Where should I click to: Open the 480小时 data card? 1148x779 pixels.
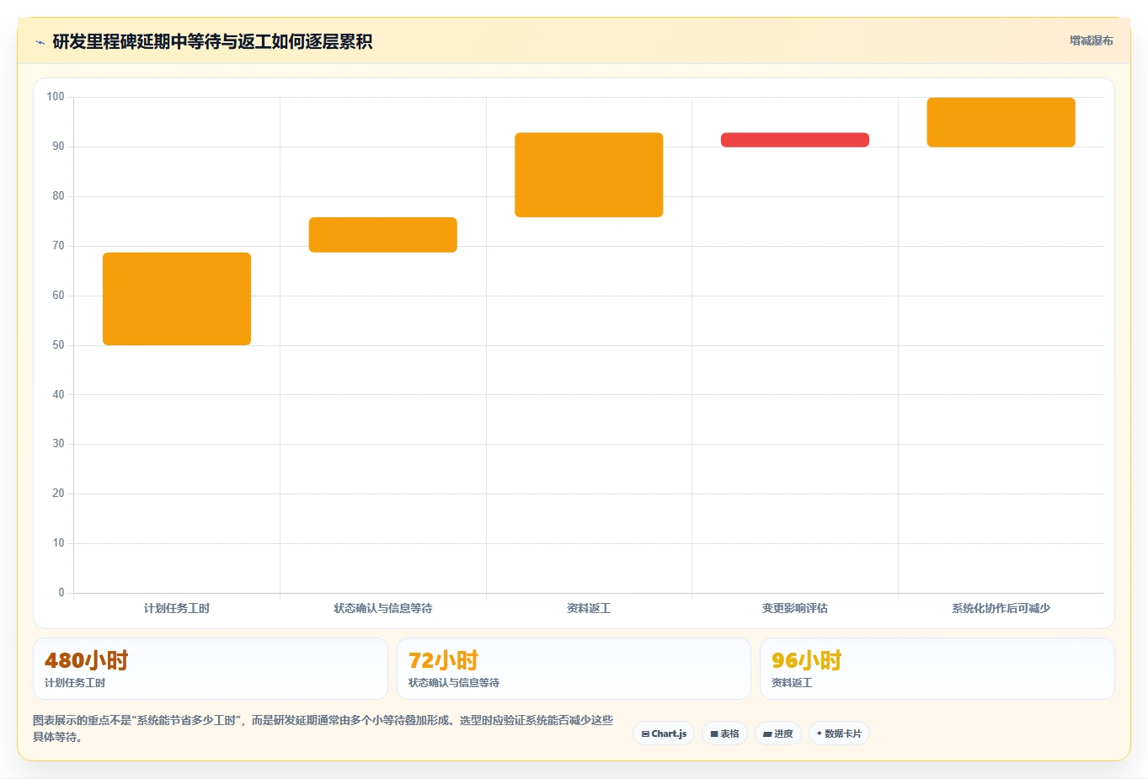(211, 669)
